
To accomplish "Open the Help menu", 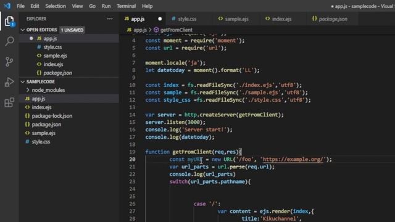I will [x=147, y=6].
